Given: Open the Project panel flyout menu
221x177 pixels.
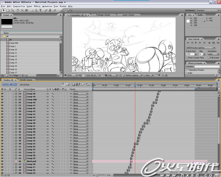Looking at the screenshot, I should pyautogui.click(x=61, y=15).
